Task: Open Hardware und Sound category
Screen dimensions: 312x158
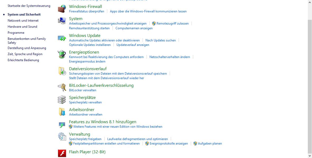Action: click(22, 26)
